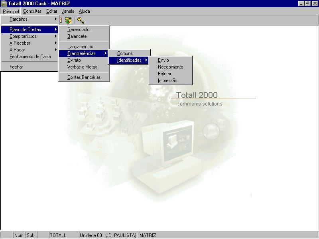
Task: Open the Principal menu
Action: pos(11,11)
